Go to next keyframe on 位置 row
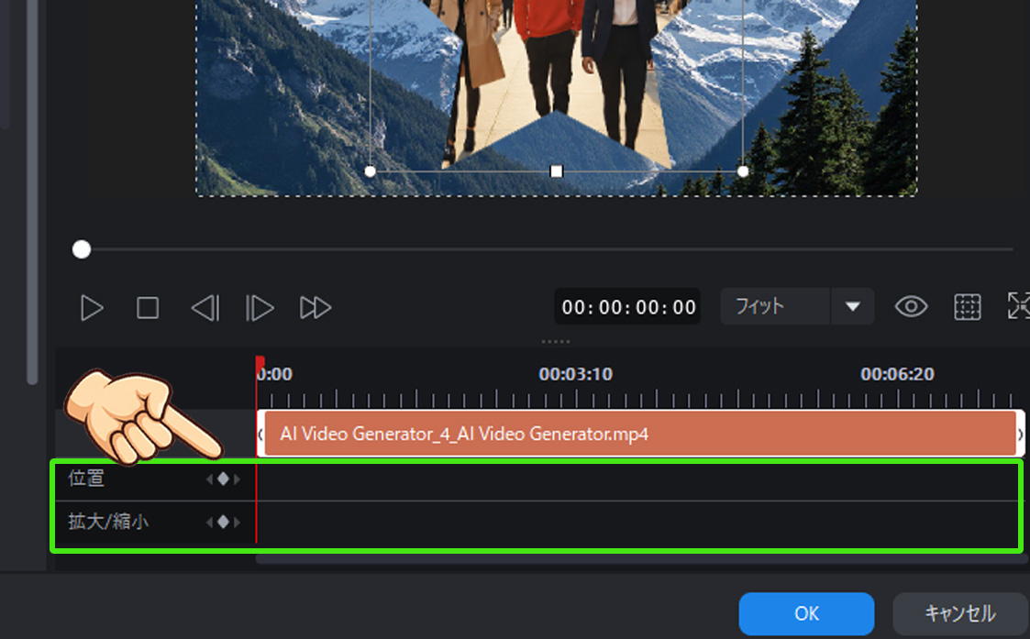Image resolution: width=1030 pixels, height=639 pixels. [x=238, y=479]
